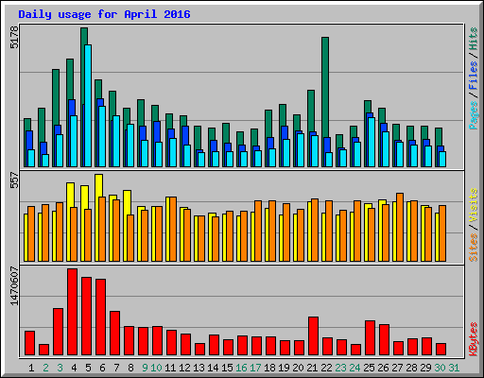Click day 26 on the x-axis
This screenshot has width=484, height=378.
click(383, 368)
